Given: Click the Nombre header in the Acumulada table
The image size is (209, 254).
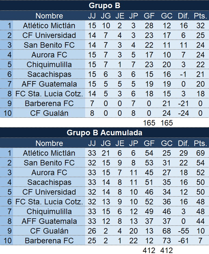Looking at the screenshot, I should pyautogui.click(x=49, y=143).
